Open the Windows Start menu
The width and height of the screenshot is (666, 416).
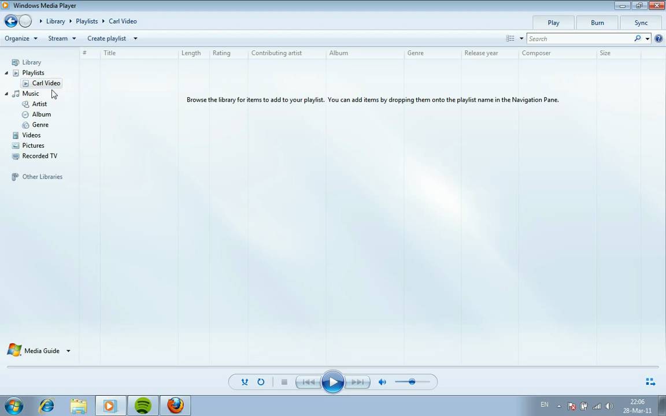[x=14, y=406]
